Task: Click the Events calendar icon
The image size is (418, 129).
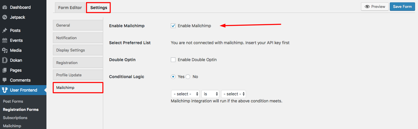Action: pos(5,40)
